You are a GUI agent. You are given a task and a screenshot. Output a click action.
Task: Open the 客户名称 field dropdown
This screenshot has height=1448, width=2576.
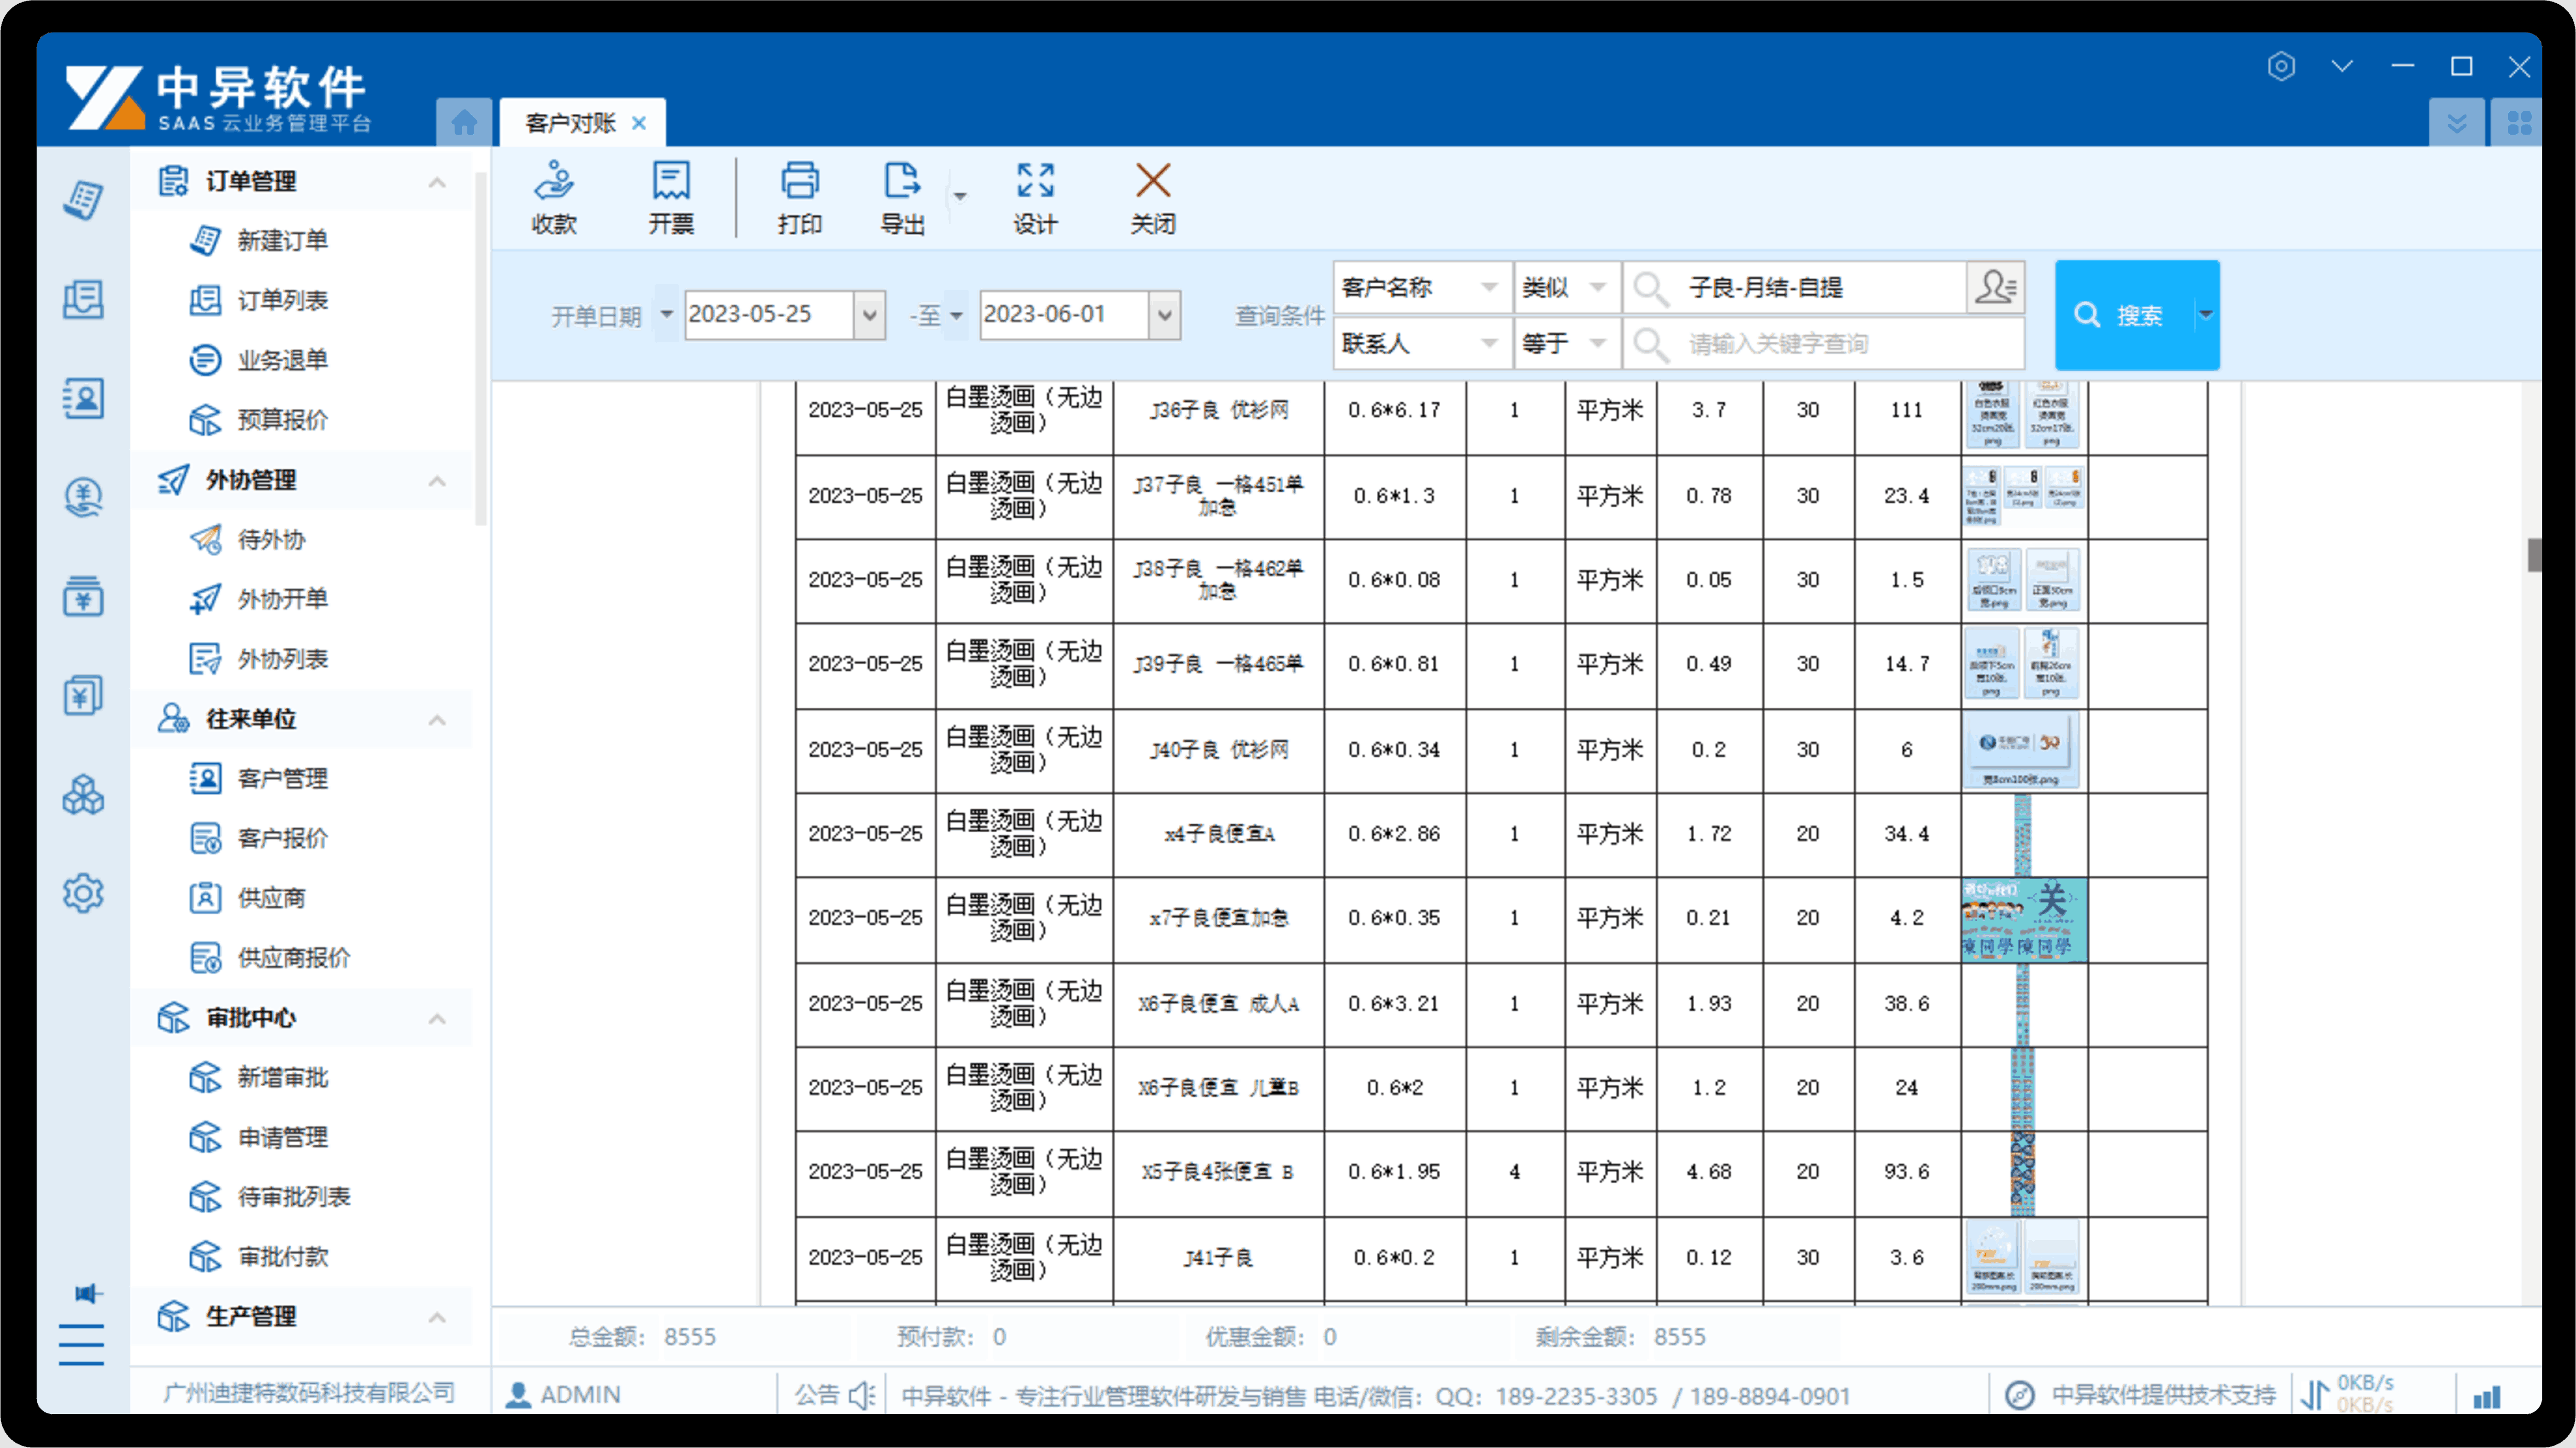click(x=1489, y=287)
